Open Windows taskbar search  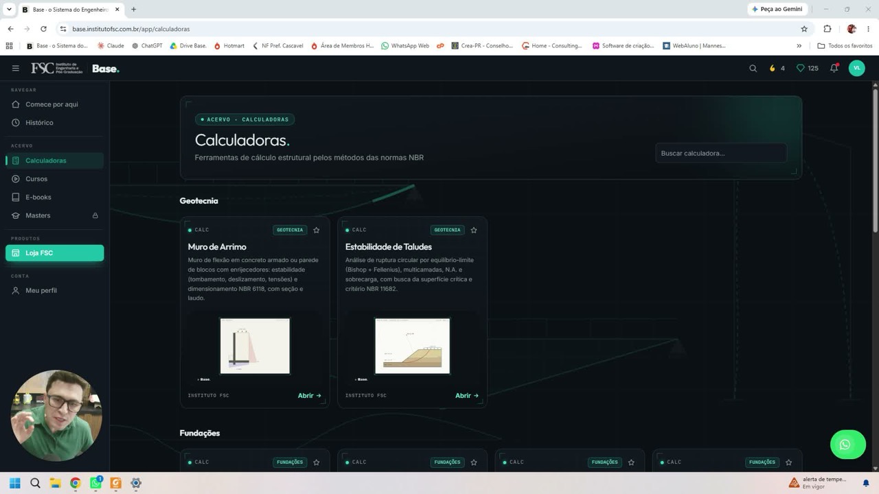pyautogui.click(x=35, y=483)
